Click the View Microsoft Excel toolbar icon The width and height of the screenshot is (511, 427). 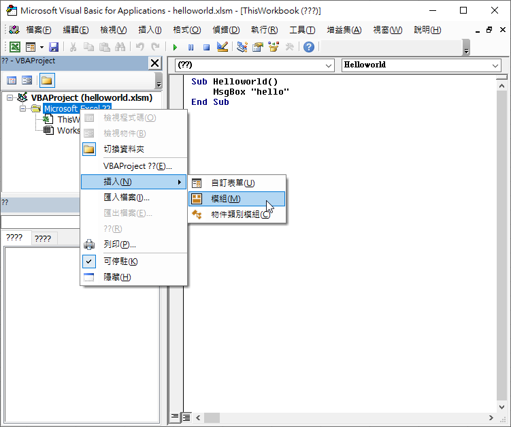14,47
